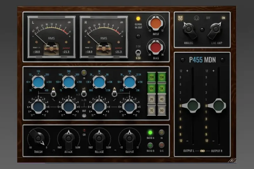Click the red BIAS knob
Screen dimensions: 254x169
156,47
